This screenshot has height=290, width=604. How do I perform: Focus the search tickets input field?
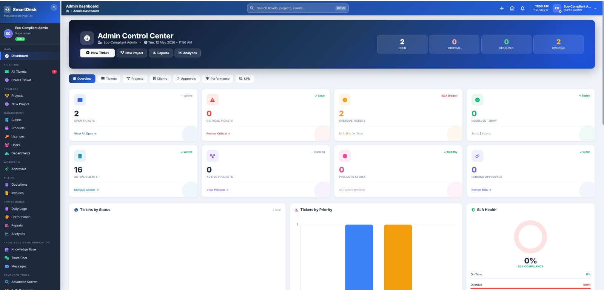(x=298, y=8)
